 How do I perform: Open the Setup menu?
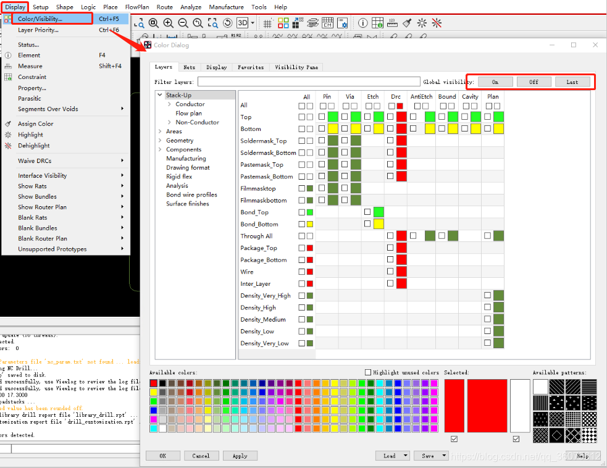[x=40, y=7]
